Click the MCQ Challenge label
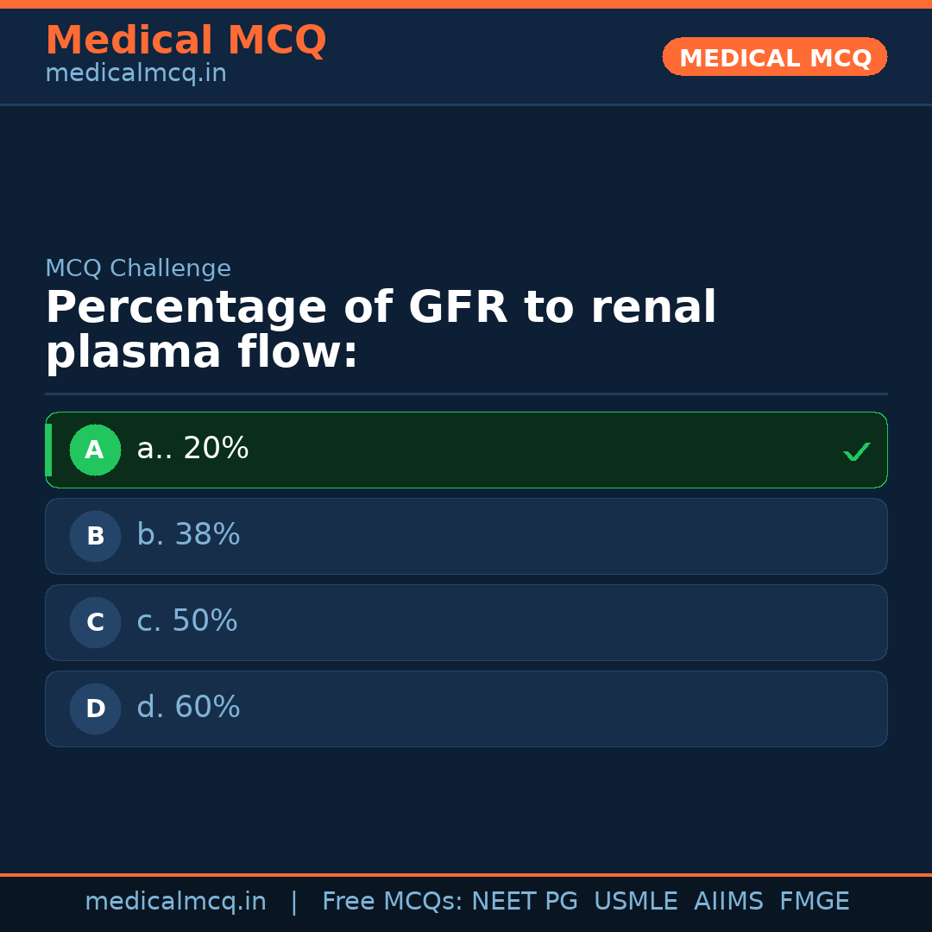The image size is (932, 932). (x=138, y=269)
